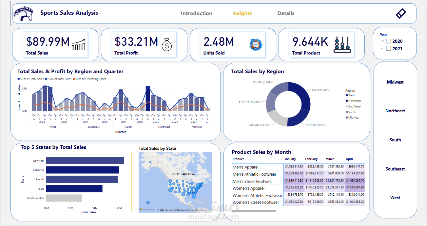Click the abacus Total Product icon
This screenshot has height=226, width=427.
point(342,44)
